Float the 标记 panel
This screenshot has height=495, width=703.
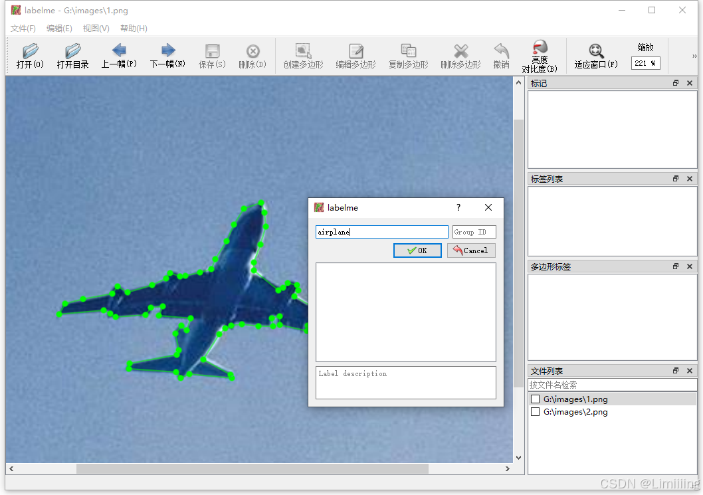point(676,83)
